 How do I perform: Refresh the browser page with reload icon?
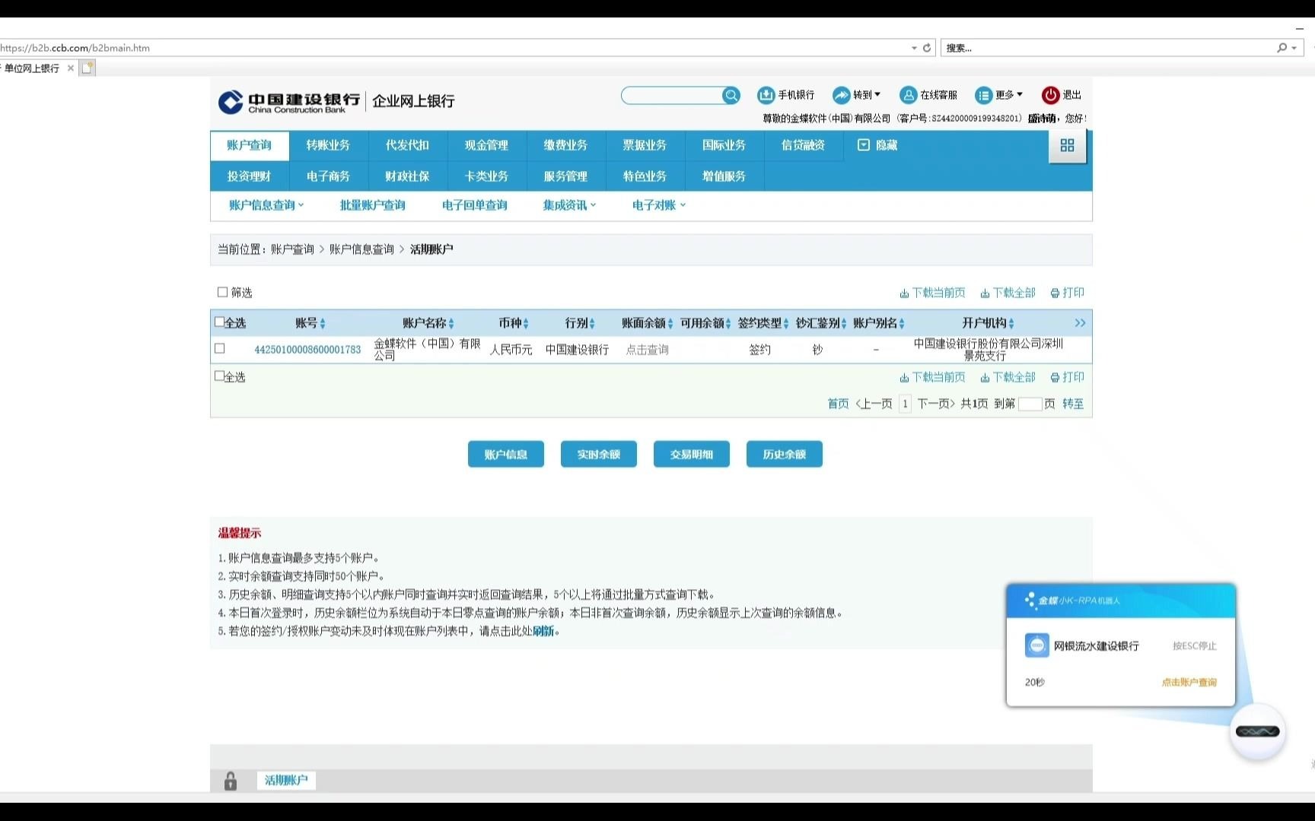927,48
